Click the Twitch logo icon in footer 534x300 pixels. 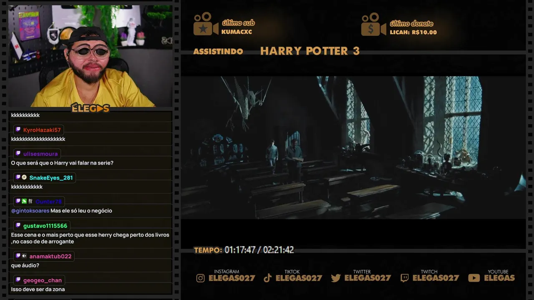404,278
